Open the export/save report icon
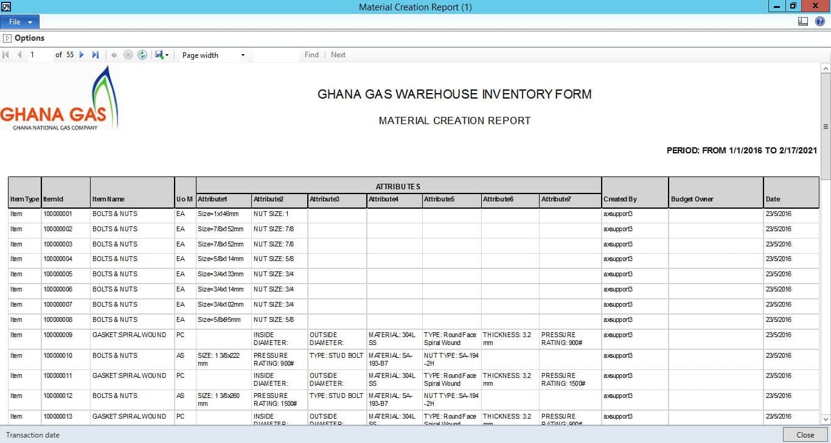This screenshot has width=831, height=443. coord(159,55)
